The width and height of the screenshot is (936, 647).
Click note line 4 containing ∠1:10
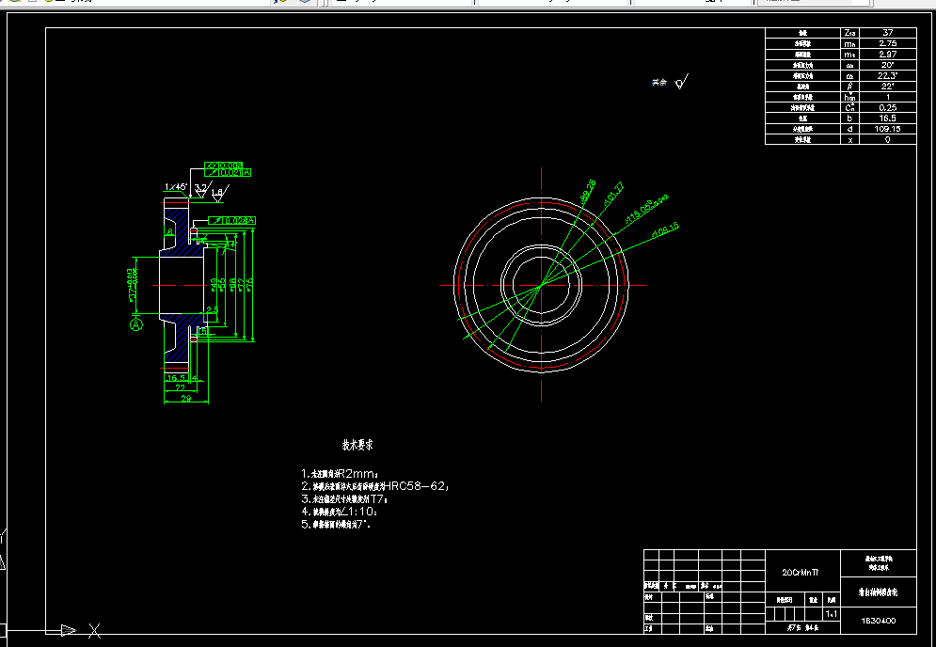(340, 512)
